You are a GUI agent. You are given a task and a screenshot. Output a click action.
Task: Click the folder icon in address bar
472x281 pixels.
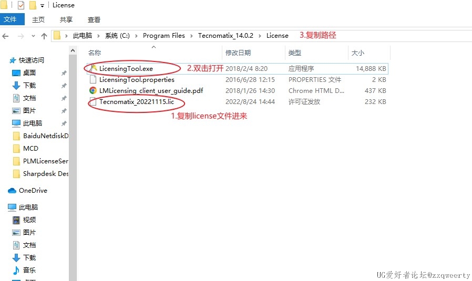click(57, 36)
